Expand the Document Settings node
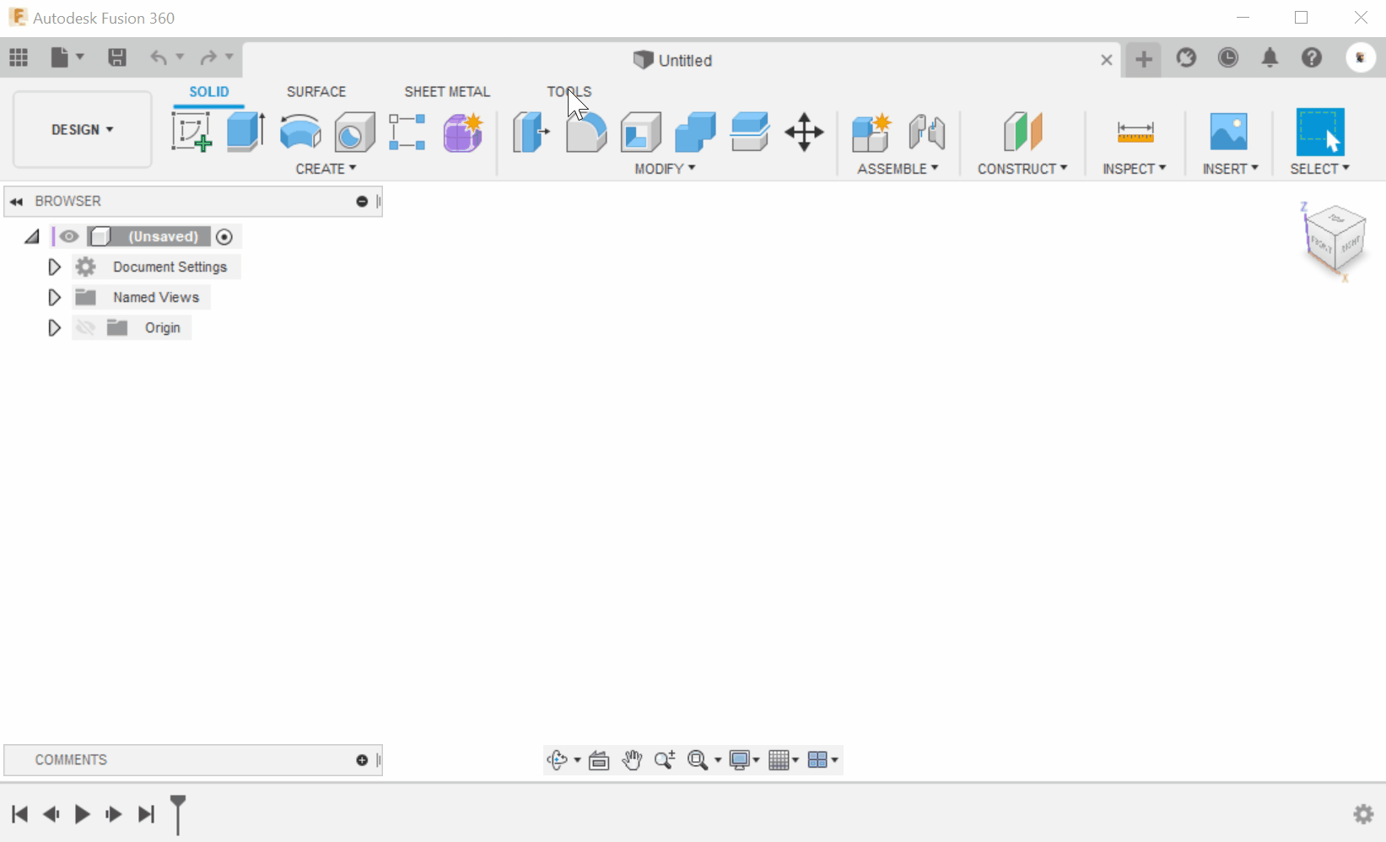This screenshot has width=1386, height=842. pos(54,267)
